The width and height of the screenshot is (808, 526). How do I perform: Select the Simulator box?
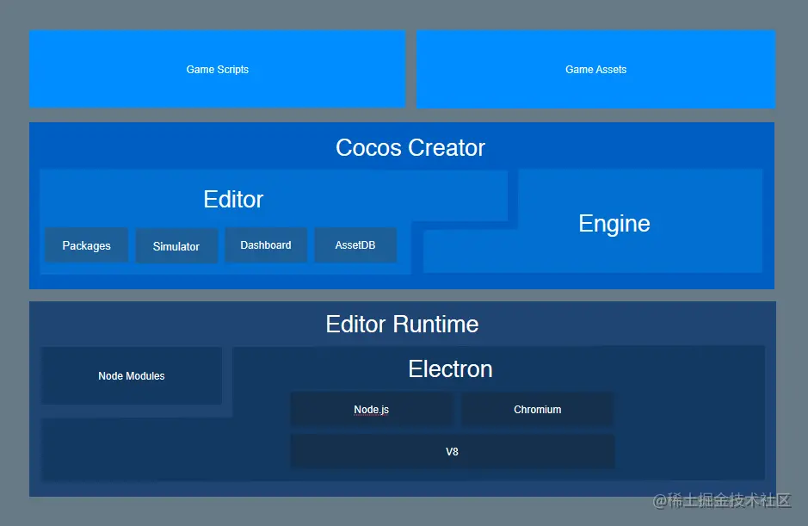coord(176,246)
